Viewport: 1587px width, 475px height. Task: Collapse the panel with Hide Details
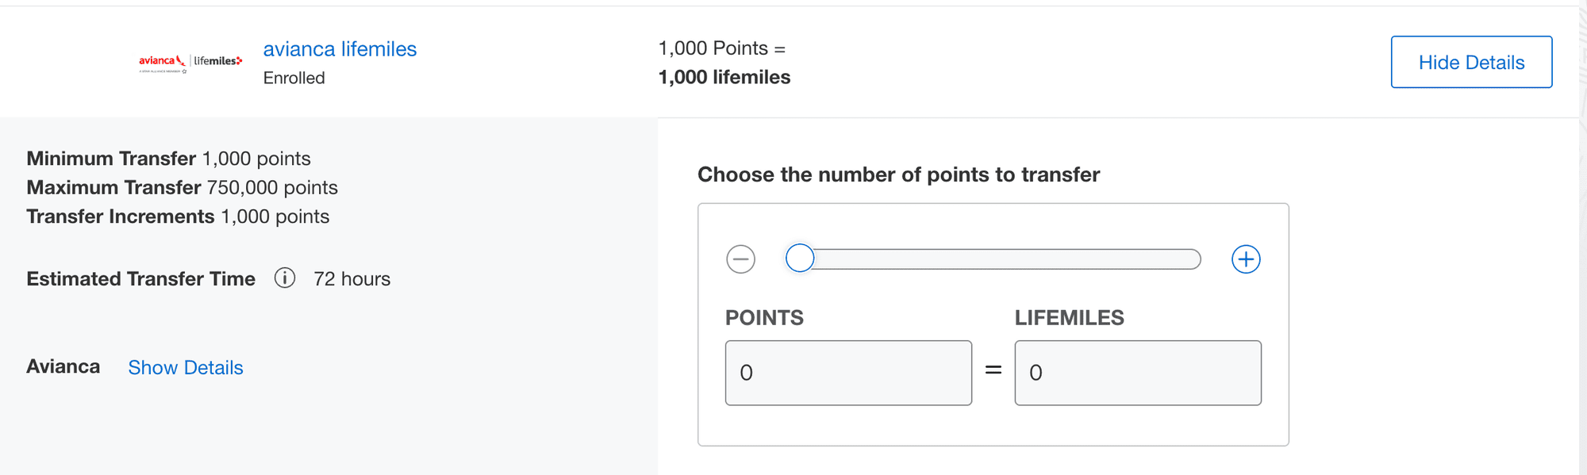pos(1471,62)
